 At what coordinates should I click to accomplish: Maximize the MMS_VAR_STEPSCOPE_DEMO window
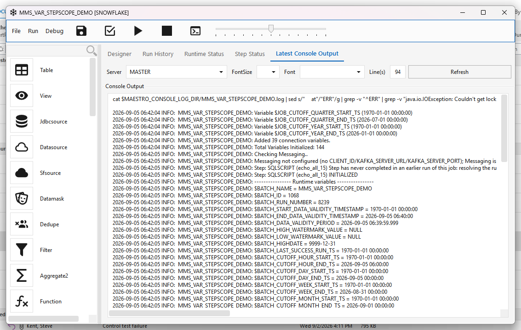[483, 12]
